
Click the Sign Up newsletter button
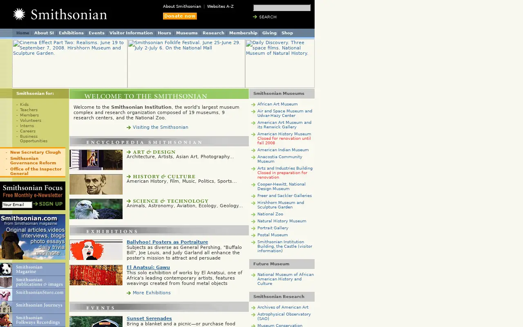click(x=48, y=204)
